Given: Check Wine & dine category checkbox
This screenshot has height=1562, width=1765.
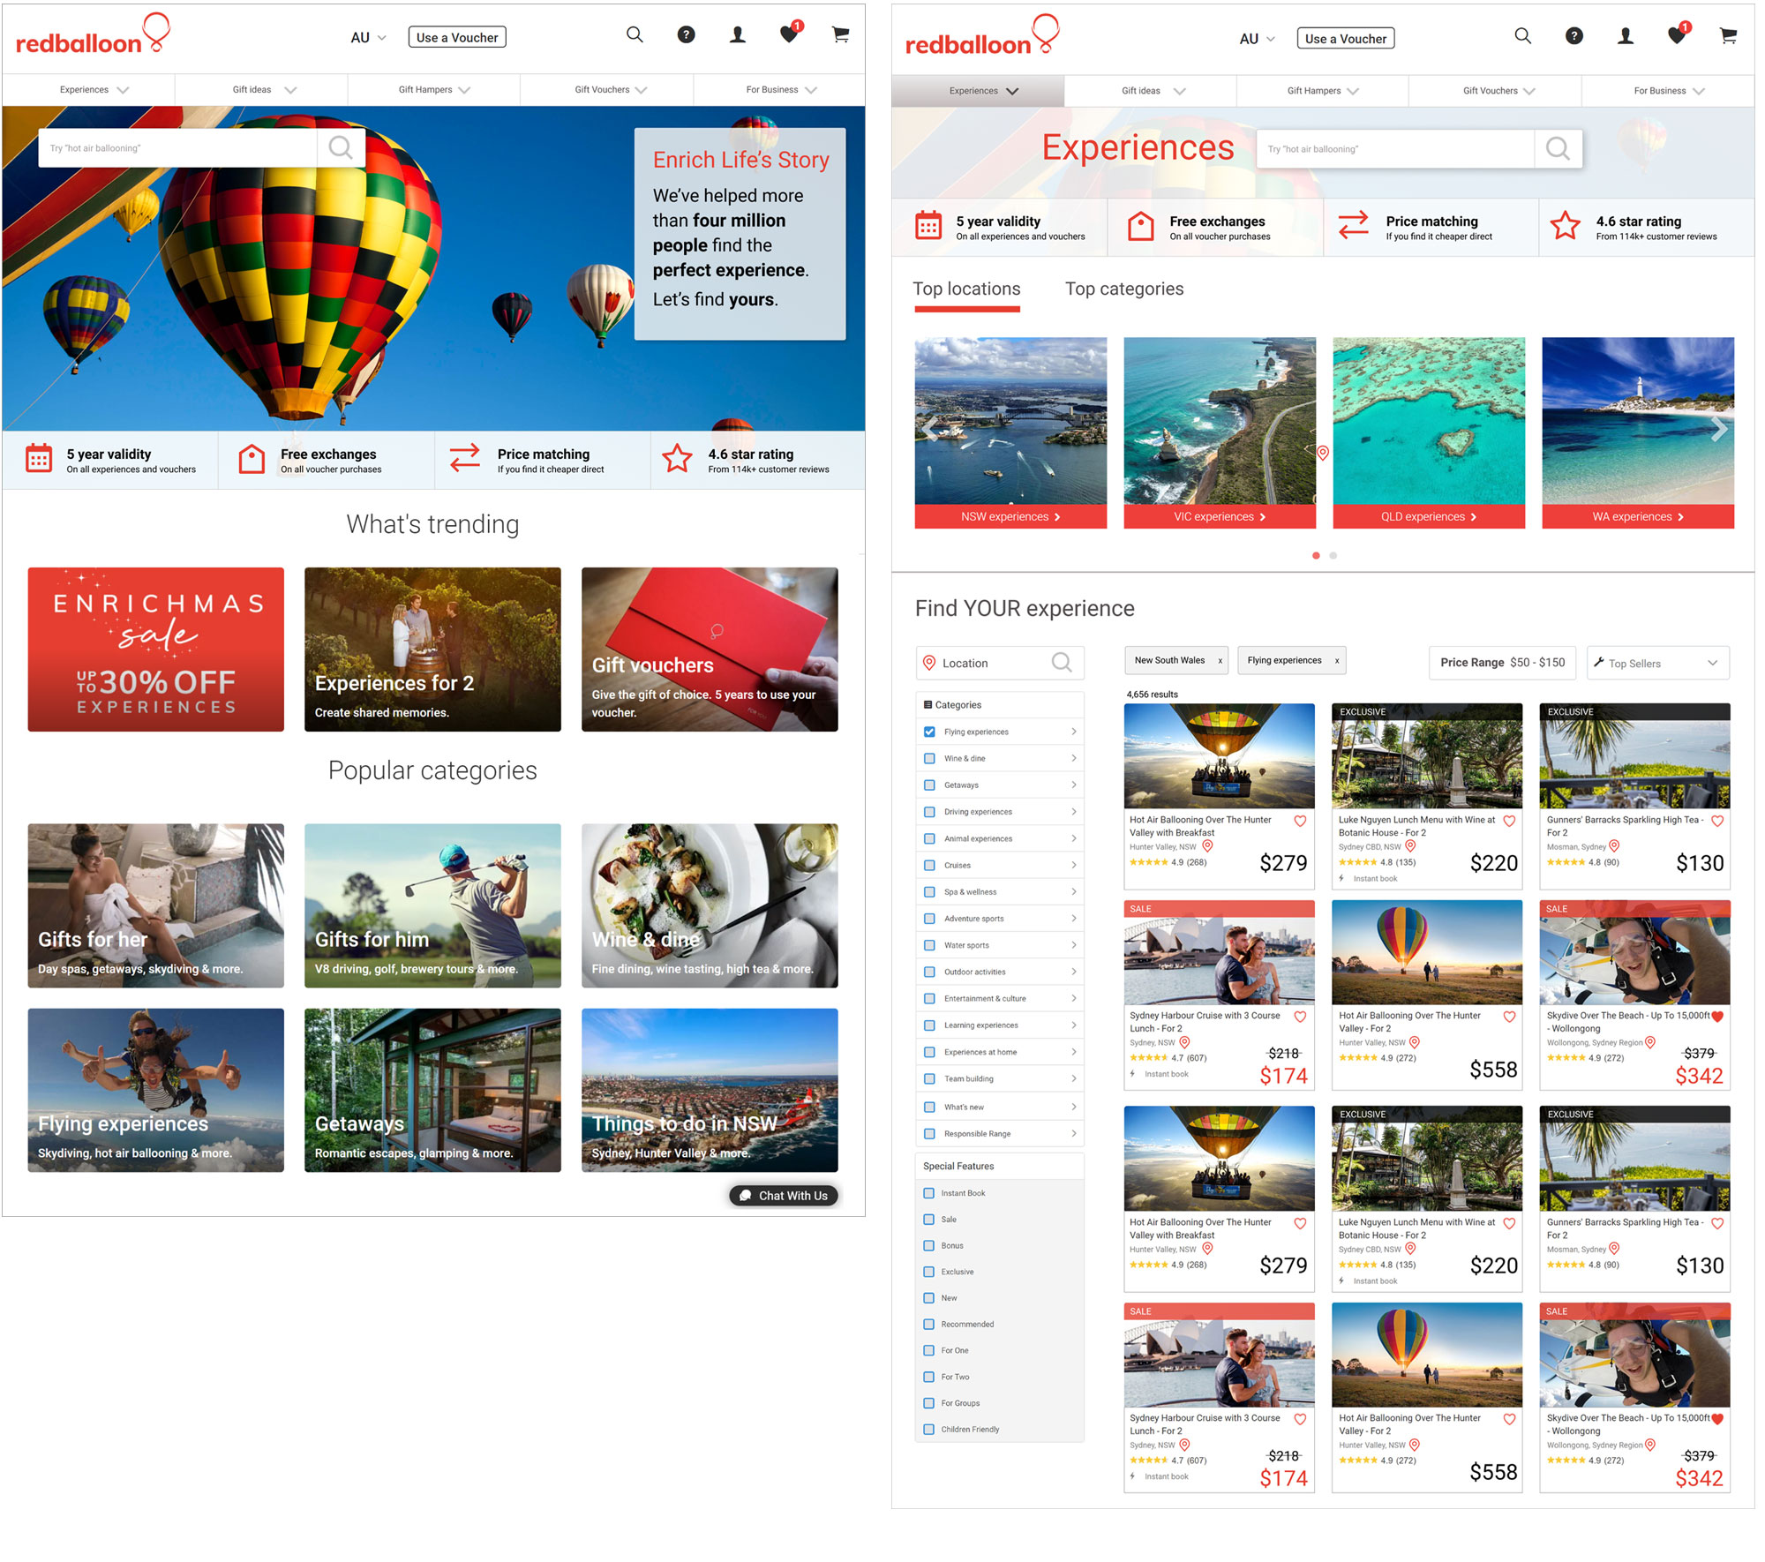Looking at the screenshot, I should [x=929, y=758].
